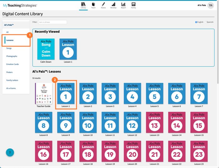
Task: Click the round help question mark button
Action: [10, 153]
